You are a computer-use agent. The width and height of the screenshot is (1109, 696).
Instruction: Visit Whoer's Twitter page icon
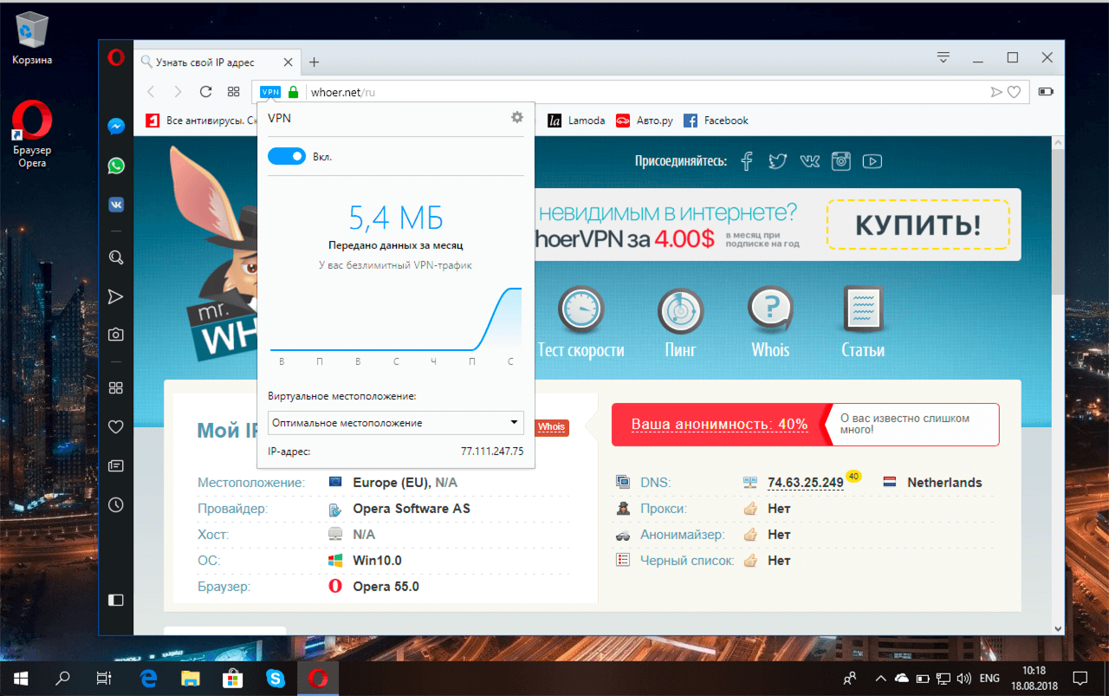pyautogui.click(x=778, y=161)
